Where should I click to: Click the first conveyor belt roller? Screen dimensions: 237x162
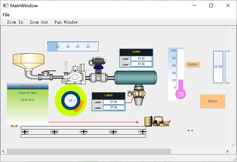coord(25,132)
